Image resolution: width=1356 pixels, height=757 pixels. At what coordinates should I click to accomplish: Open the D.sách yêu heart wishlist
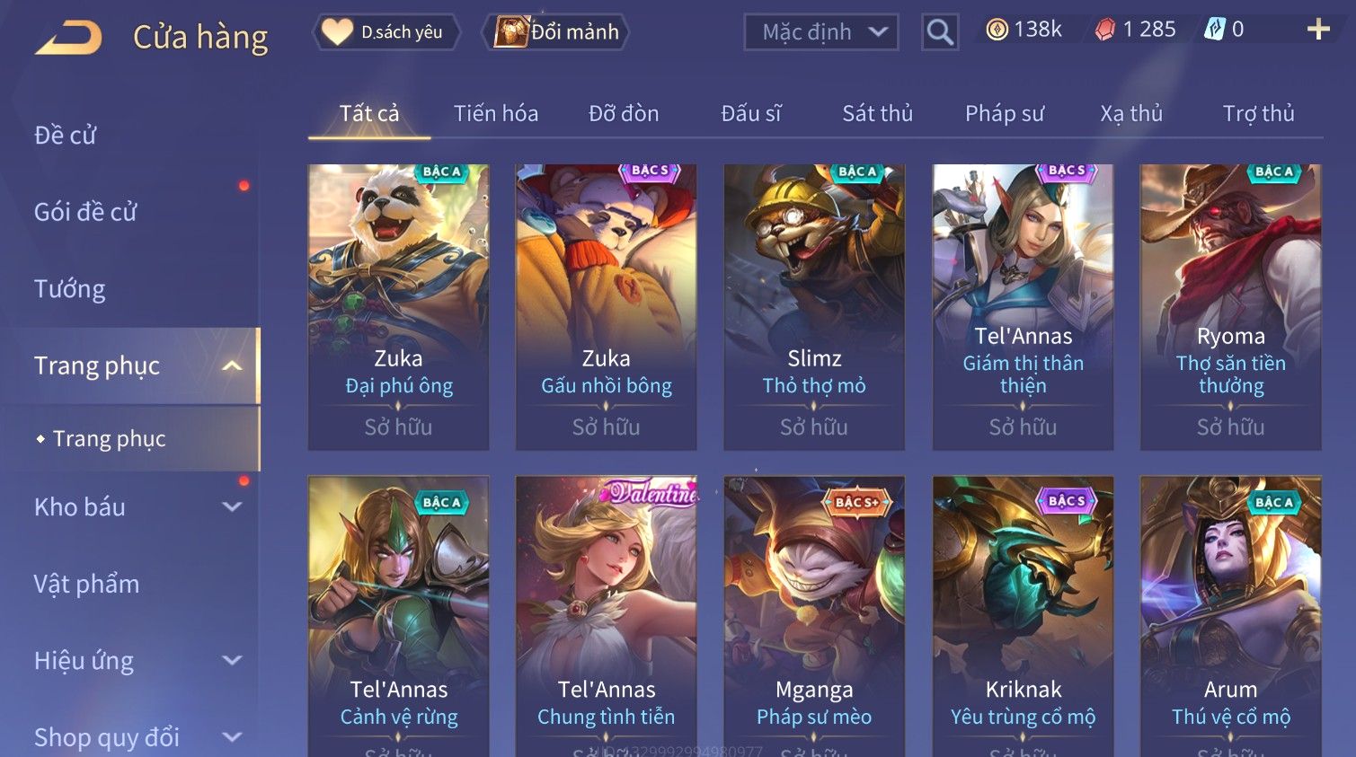coord(386,32)
